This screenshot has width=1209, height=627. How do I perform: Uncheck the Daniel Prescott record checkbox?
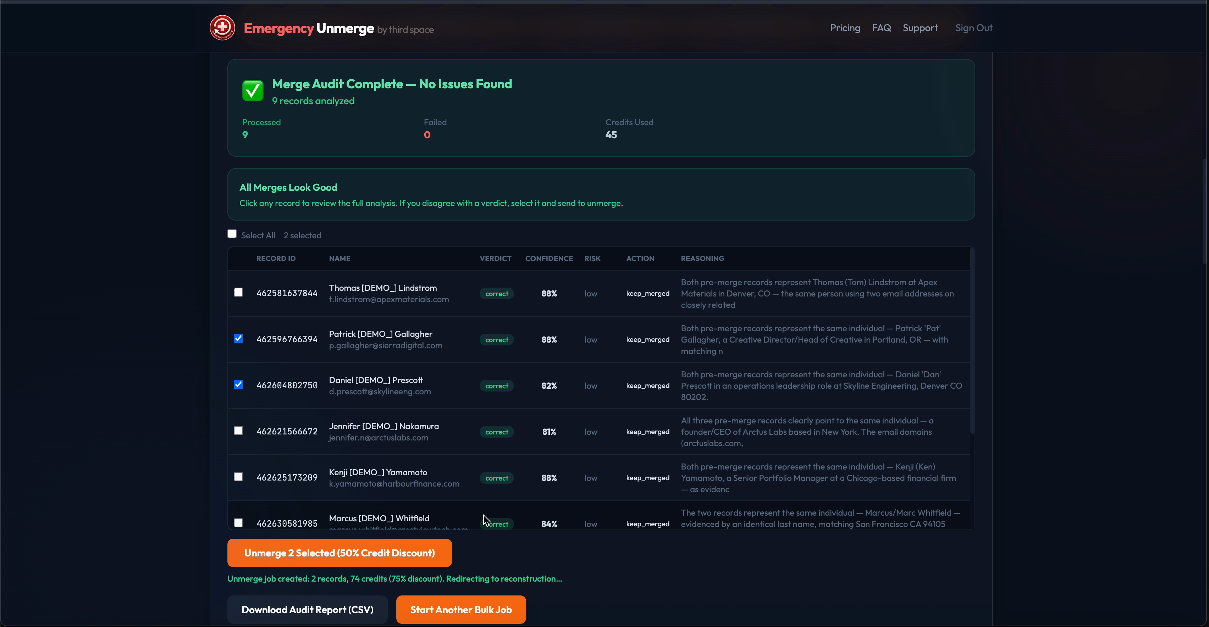click(238, 384)
